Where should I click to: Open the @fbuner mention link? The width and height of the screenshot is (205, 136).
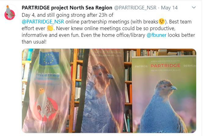[x=156, y=35]
